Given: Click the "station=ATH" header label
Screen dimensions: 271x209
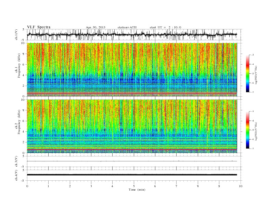Looking at the screenshot, I should point(127,27).
